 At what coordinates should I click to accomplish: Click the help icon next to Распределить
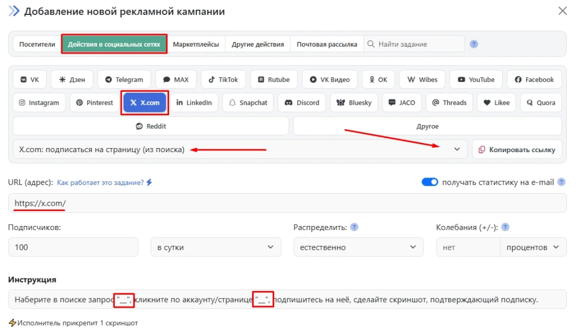tap(355, 227)
